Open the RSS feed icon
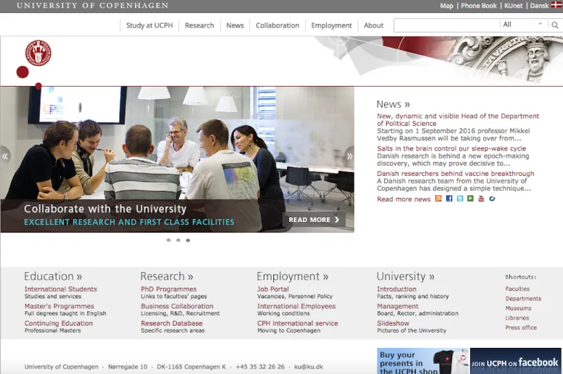Image resolution: width=563 pixels, height=374 pixels. tap(438, 199)
